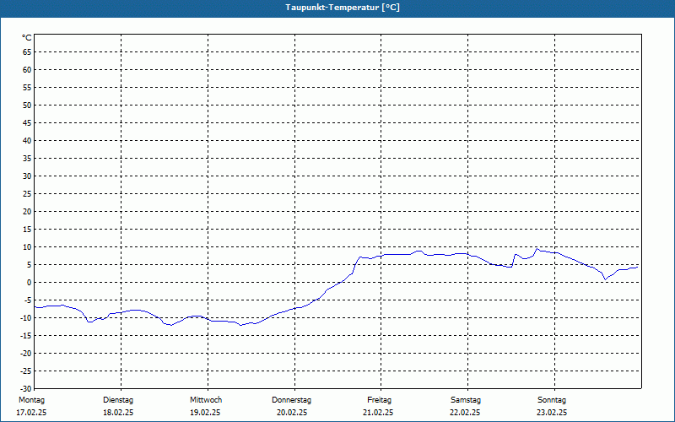This screenshot has width=675, height=422.
Task: Click the date 22.02.25
Action: point(465,413)
